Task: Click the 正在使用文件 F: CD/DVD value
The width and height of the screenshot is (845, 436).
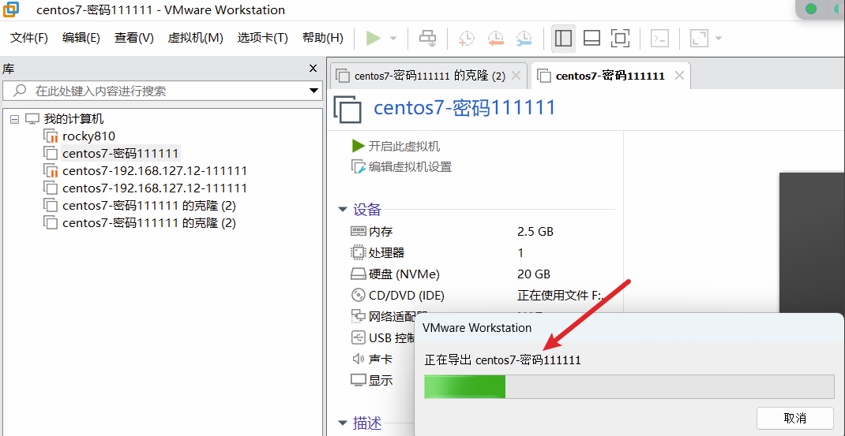Action: (561, 296)
